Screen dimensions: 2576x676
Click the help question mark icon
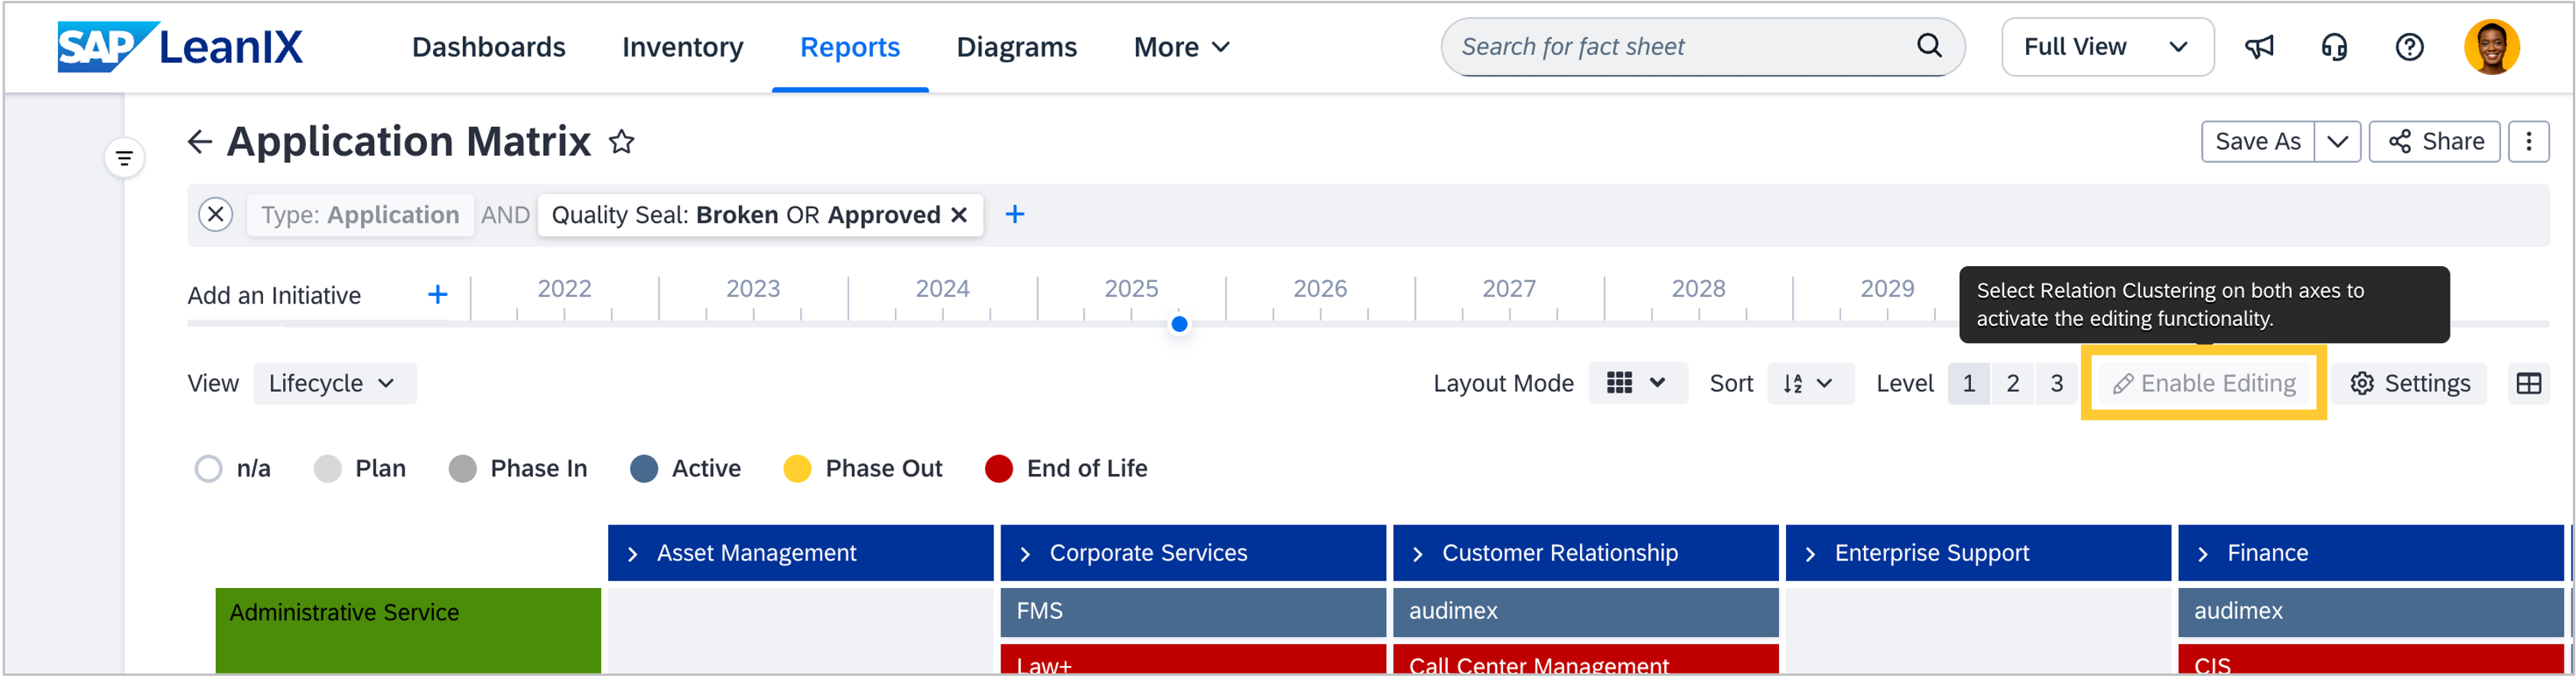coord(2409,47)
